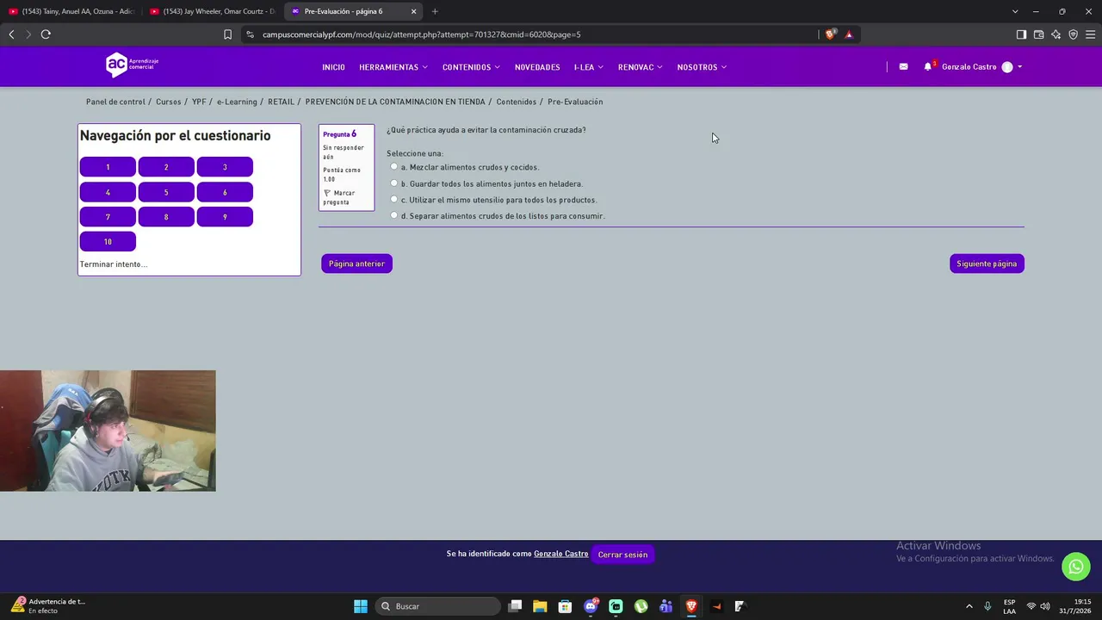Switch to the Jay Wheeler YouTube tab

[212, 11]
